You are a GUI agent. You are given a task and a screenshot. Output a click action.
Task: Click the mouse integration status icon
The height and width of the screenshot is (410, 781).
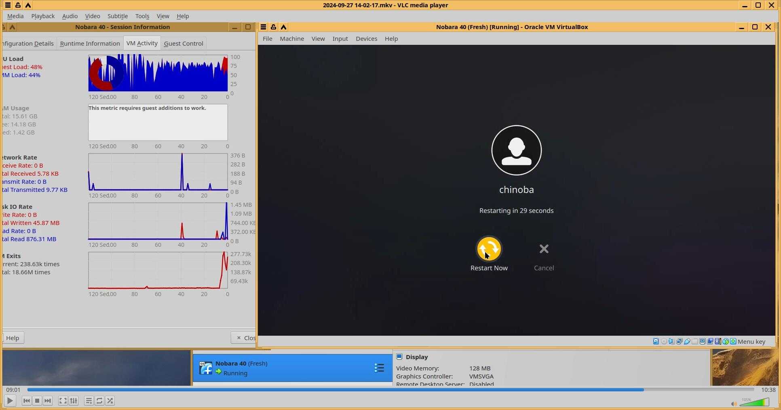[726, 341]
